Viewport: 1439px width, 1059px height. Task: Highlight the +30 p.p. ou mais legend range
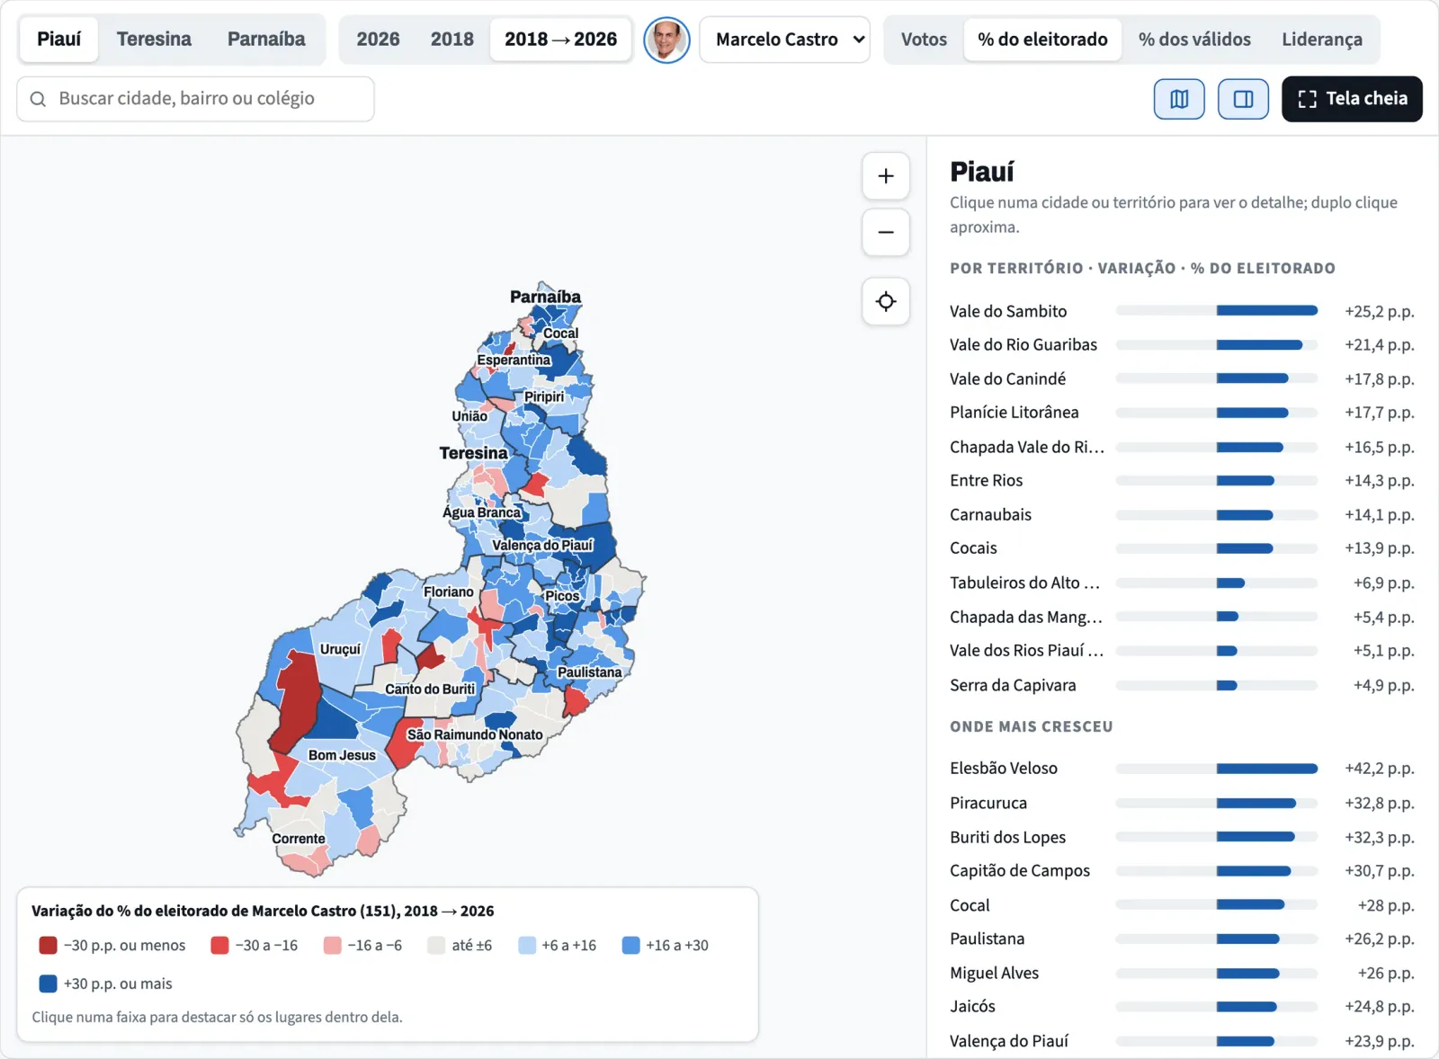[106, 984]
